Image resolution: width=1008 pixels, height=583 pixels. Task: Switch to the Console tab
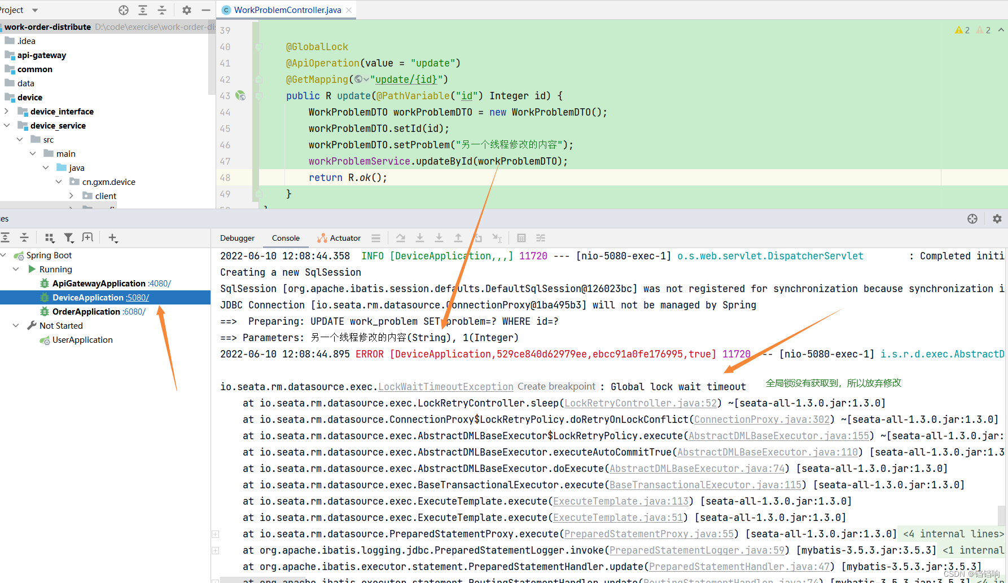[x=286, y=238]
